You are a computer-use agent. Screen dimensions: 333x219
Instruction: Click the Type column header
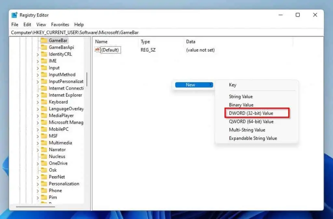pos(145,42)
